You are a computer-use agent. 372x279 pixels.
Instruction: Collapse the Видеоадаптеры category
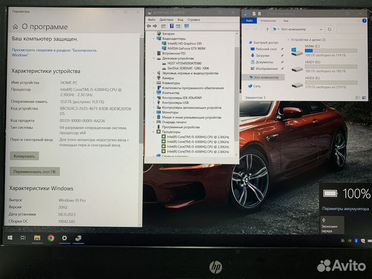pyautogui.click(x=154, y=38)
